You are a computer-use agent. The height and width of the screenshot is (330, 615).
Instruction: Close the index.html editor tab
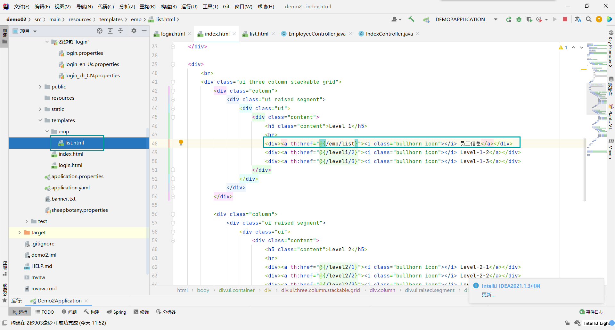click(234, 34)
